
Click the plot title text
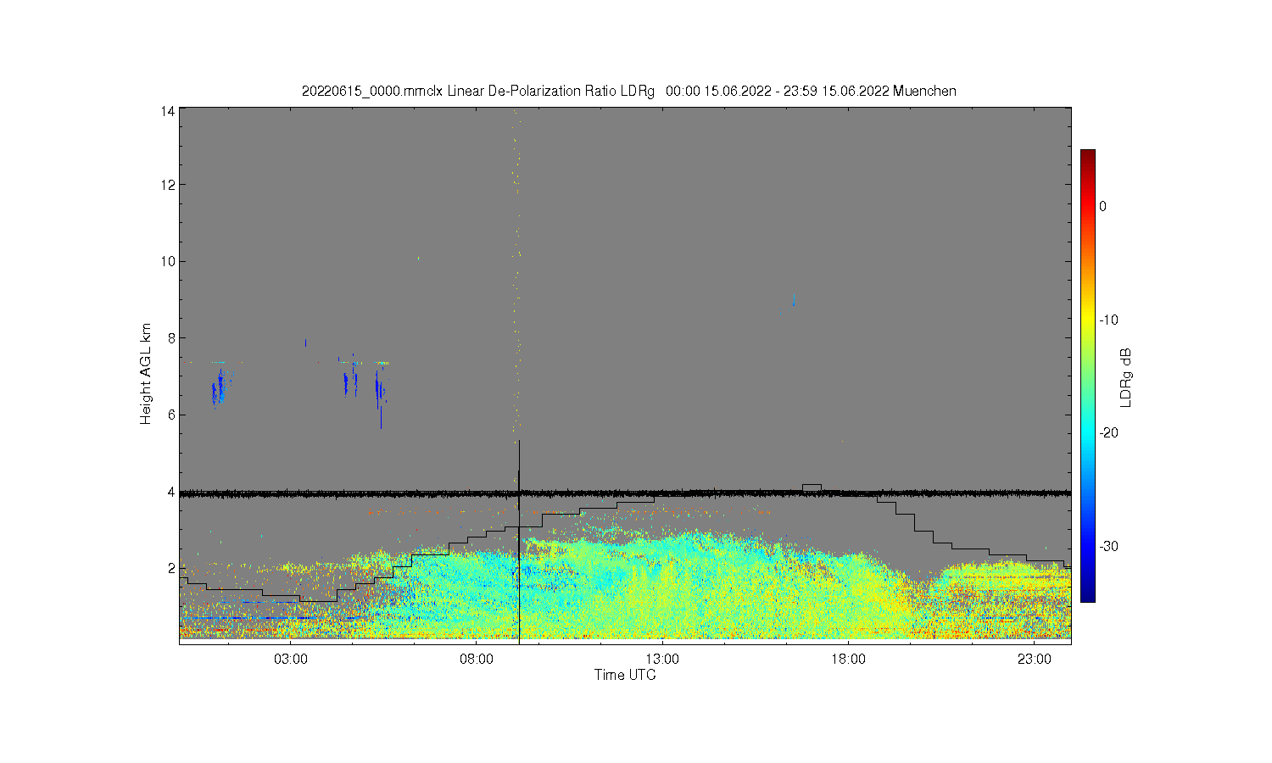(x=629, y=91)
